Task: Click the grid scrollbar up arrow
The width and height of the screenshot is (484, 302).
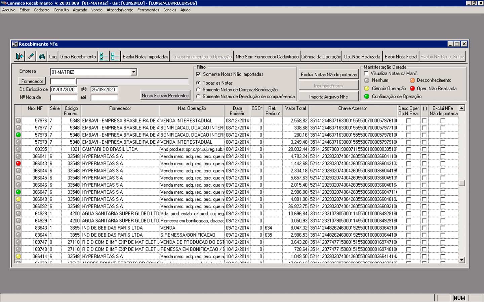Action: coord(462,108)
